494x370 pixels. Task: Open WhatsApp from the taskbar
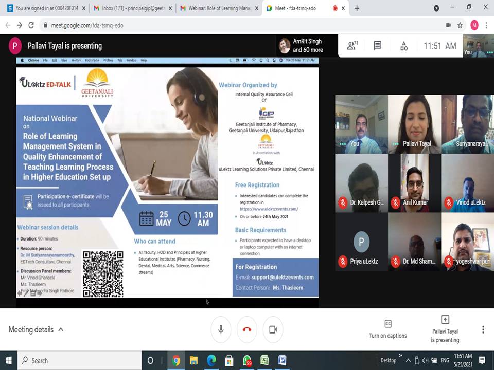pyautogui.click(x=247, y=361)
